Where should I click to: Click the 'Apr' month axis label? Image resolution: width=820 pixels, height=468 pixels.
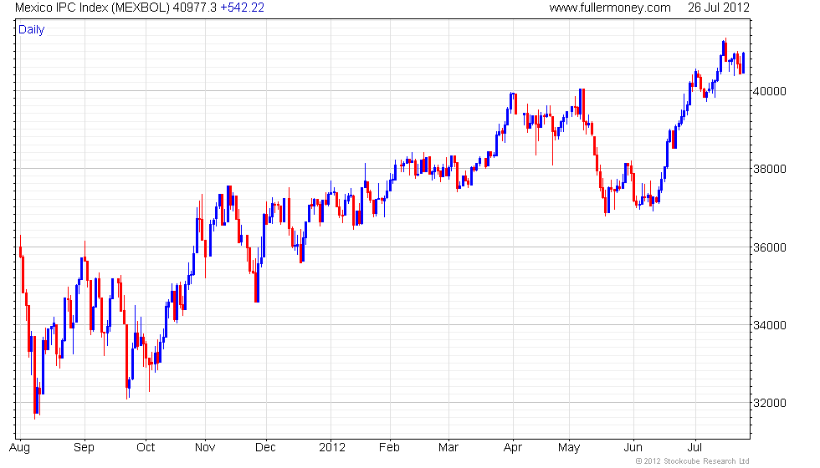513,448
